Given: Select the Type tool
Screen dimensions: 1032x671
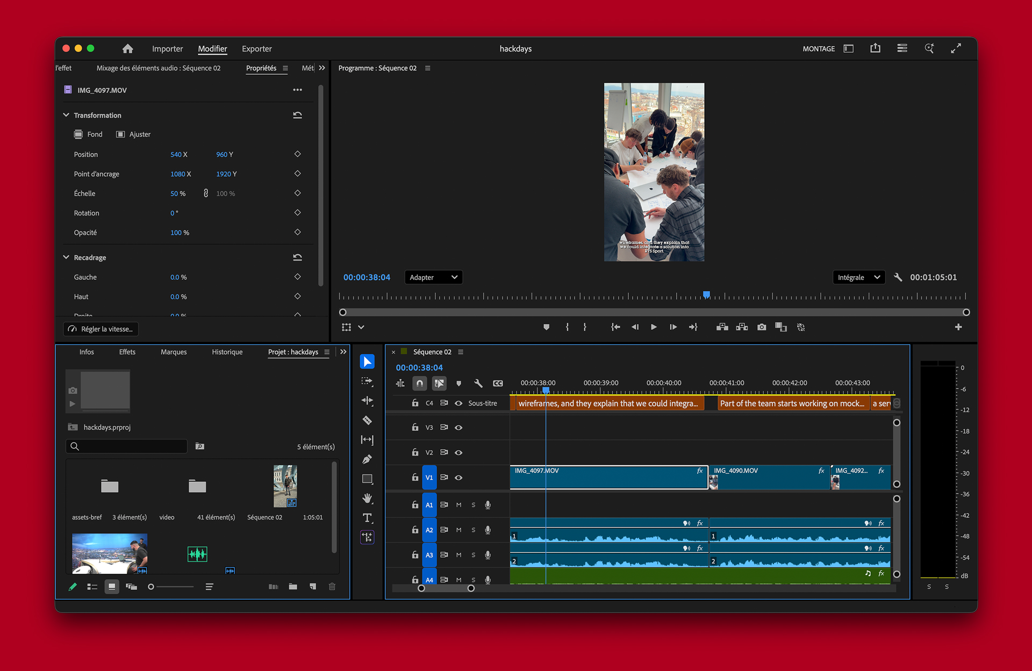Looking at the screenshot, I should click(367, 518).
